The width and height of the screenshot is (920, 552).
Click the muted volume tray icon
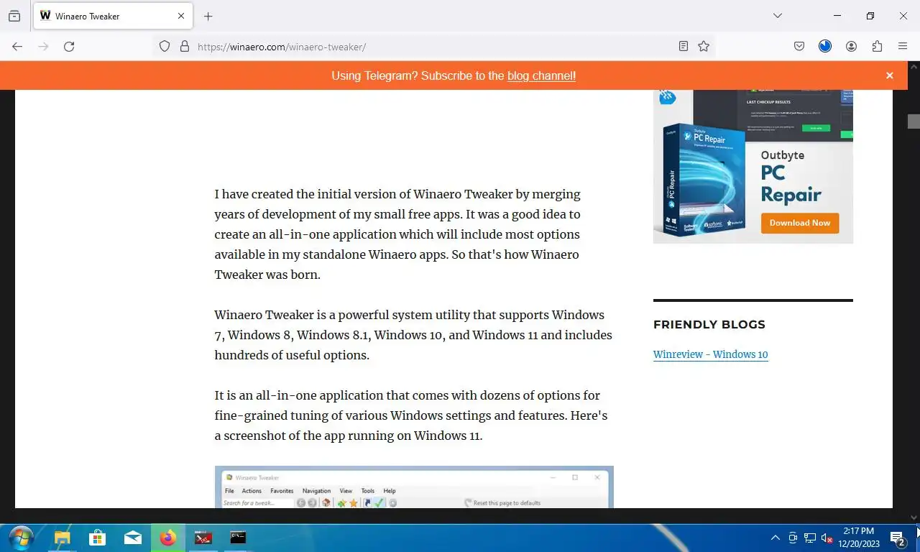[827, 538]
